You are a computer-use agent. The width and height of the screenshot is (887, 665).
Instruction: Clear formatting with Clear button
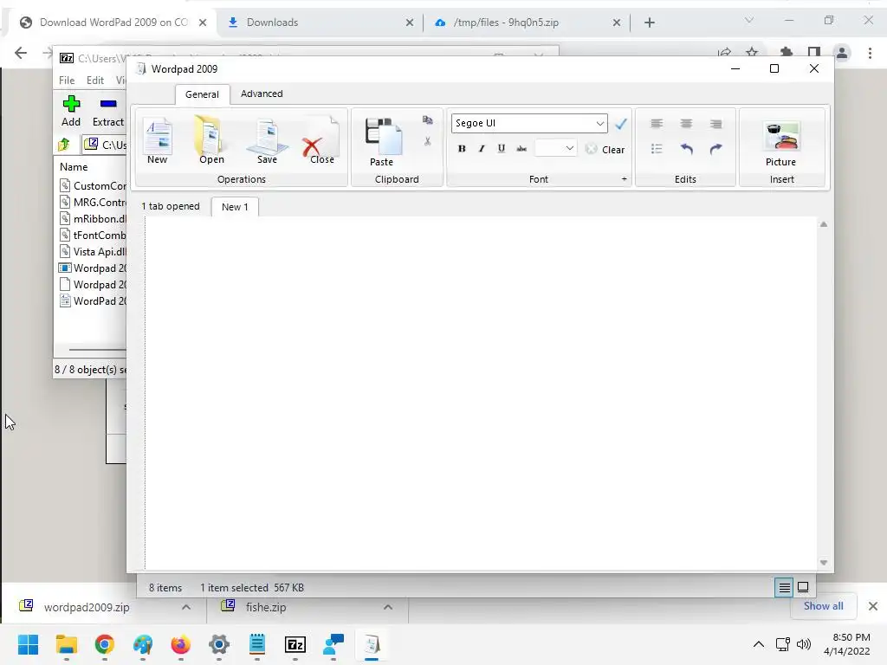coord(605,149)
